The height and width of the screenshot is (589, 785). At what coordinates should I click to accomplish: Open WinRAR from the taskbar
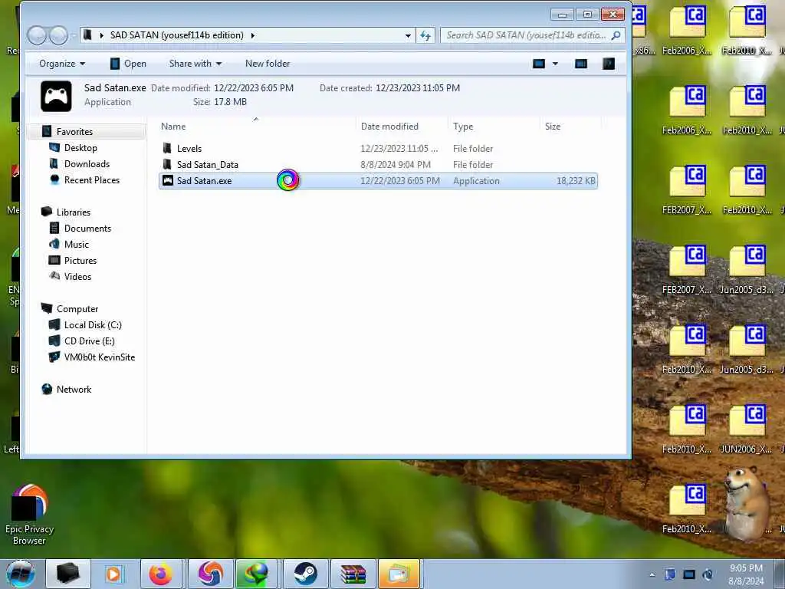(x=353, y=574)
